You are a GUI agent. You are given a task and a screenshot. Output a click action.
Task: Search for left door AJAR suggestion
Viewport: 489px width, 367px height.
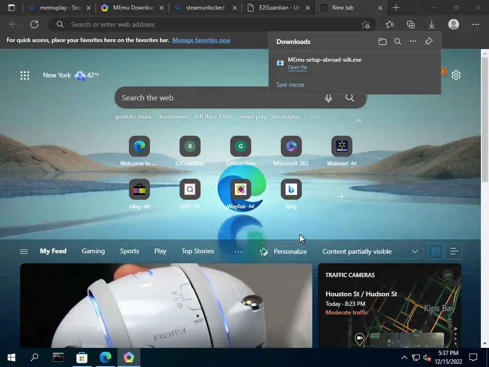click(x=213, y=117)
